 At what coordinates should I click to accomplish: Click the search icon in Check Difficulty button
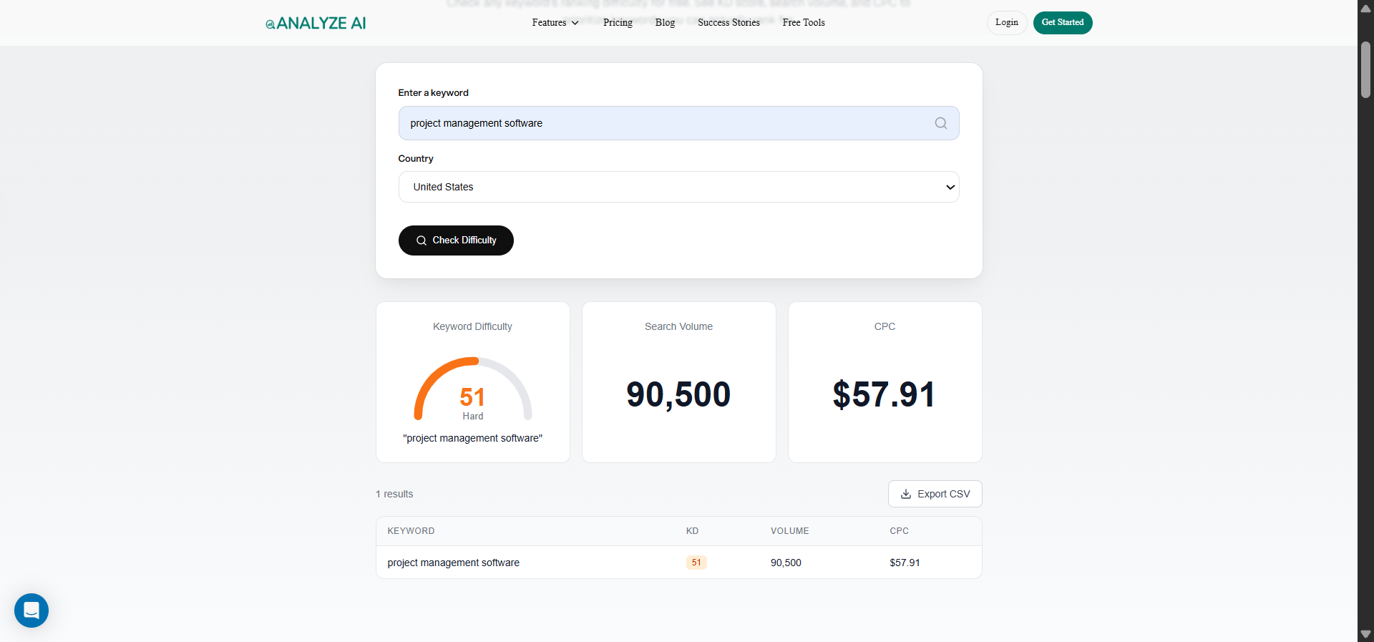point(422,240)
